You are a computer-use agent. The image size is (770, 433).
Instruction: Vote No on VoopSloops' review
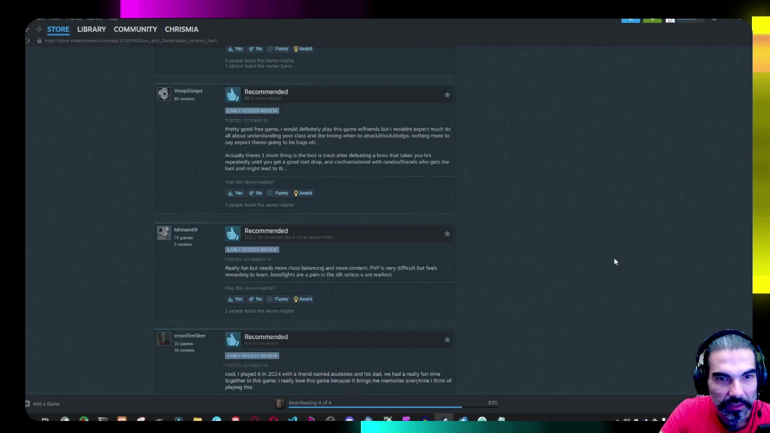[x=255, y=193]
